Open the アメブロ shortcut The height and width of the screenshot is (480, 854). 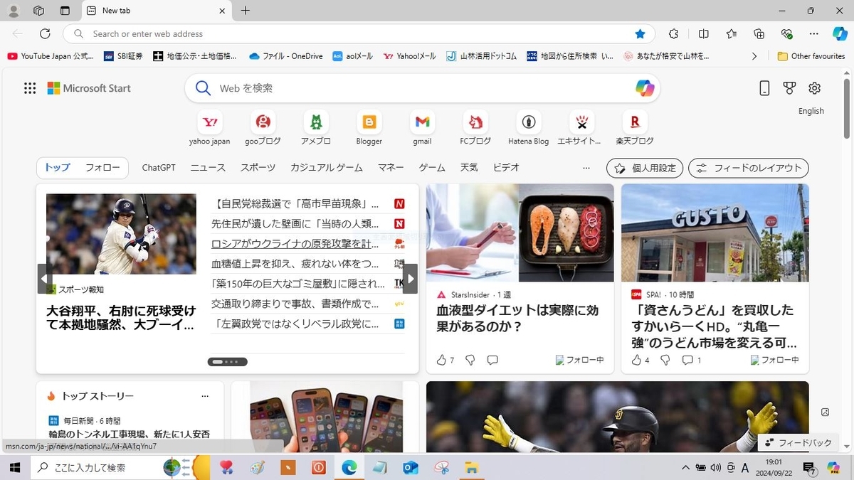pos(316,128)
